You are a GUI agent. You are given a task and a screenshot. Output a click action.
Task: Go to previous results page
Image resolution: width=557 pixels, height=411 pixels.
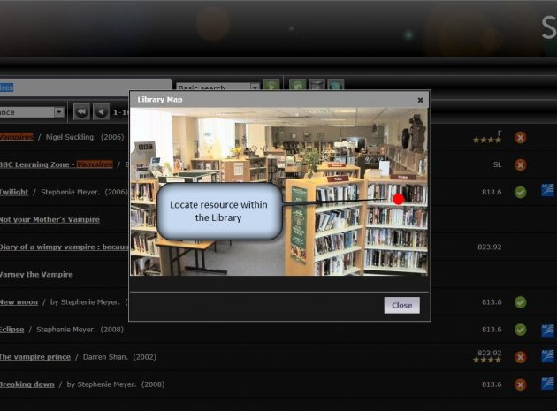(102, 112)
